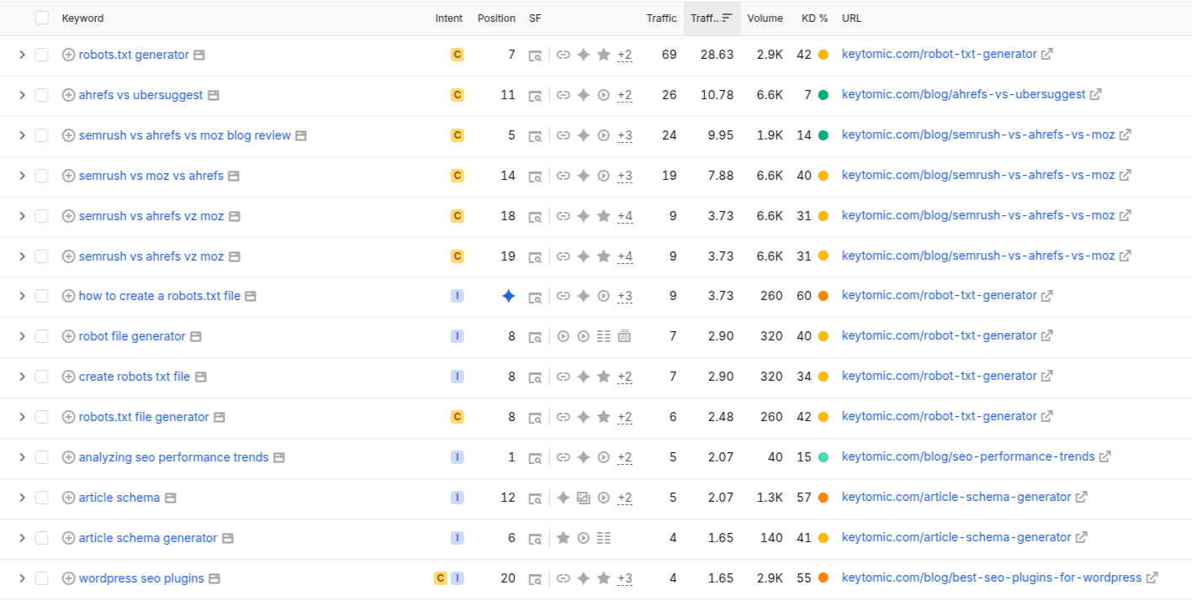Click the link SERP feature icon in semrush vs moz vs ahrefs row
Screen dimensions: 1192x601
pyautogui.click(x=564, y=176)
